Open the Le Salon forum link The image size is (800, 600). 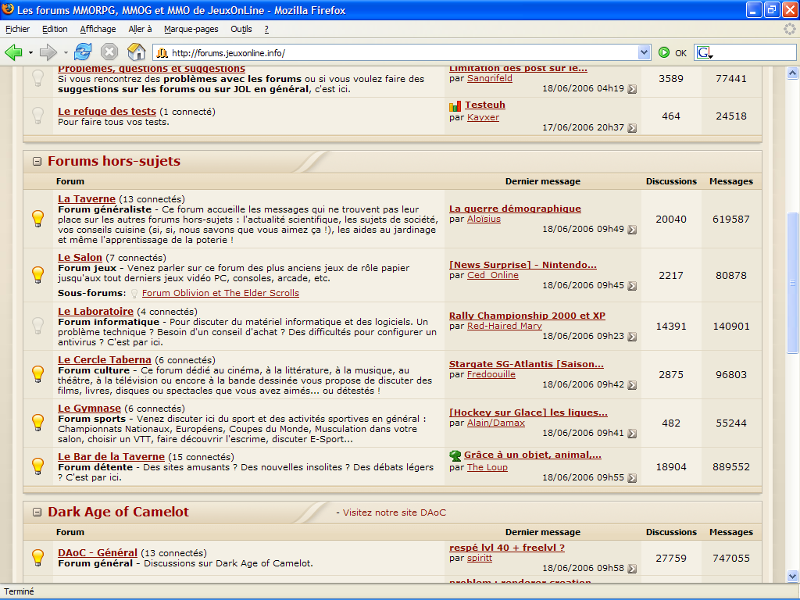coord(80,258)
